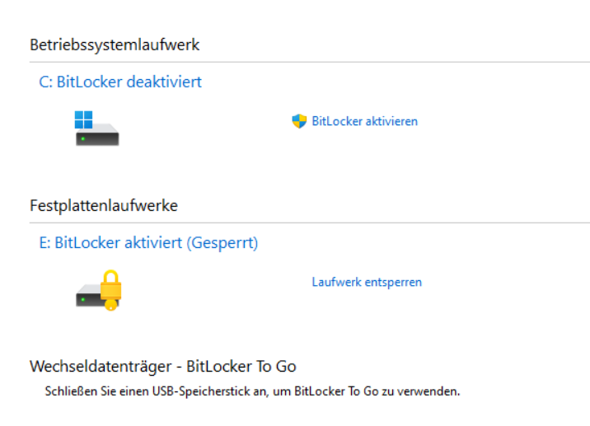Click divider line under 'Festplattenlaufwerke'
Image resolution: width=590 pixels, height=426 pixels.
click(x=309, y=222)
